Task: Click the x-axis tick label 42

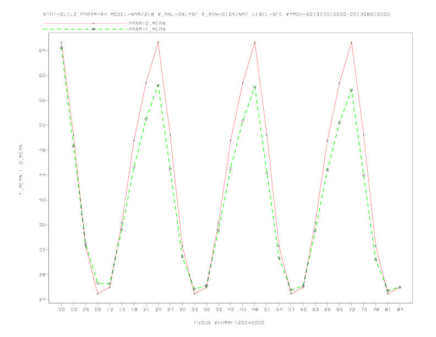Action: 231,309
